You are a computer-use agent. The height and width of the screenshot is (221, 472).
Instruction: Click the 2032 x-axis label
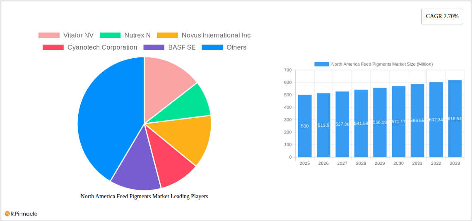[436, 163]
